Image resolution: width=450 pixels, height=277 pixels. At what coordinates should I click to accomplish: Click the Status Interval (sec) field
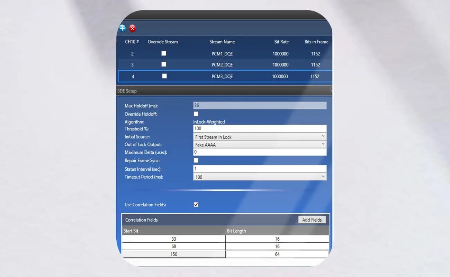[260, 169]
